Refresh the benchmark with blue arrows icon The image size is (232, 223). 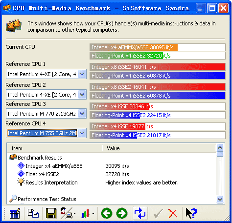click(x=140, y=213)
